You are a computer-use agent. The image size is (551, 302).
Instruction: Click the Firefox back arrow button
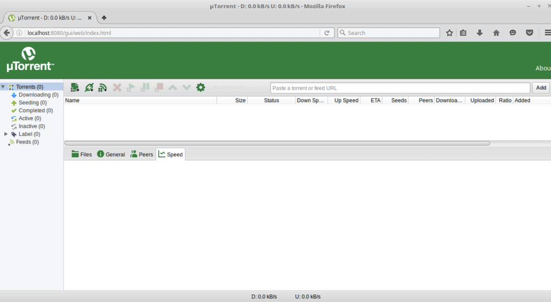(x=6, y=33)
